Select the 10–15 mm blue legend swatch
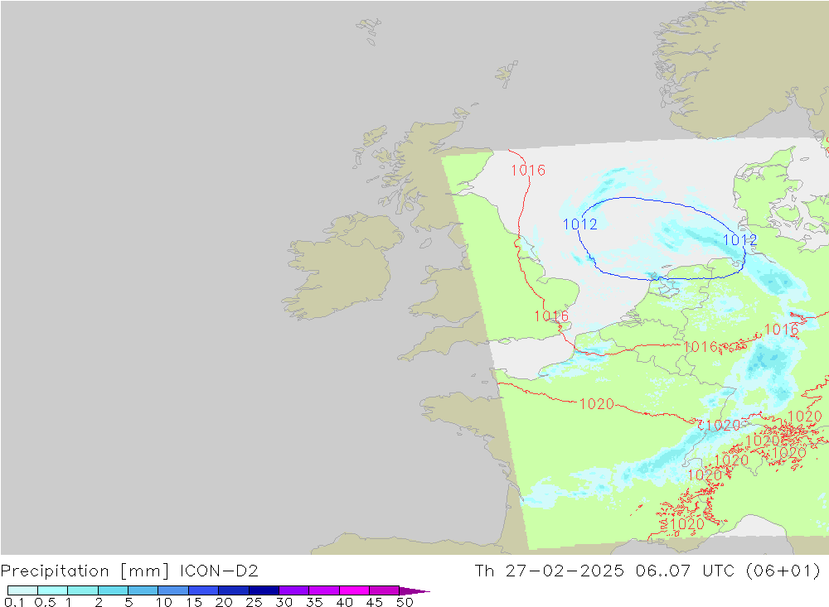 [173, 590]
